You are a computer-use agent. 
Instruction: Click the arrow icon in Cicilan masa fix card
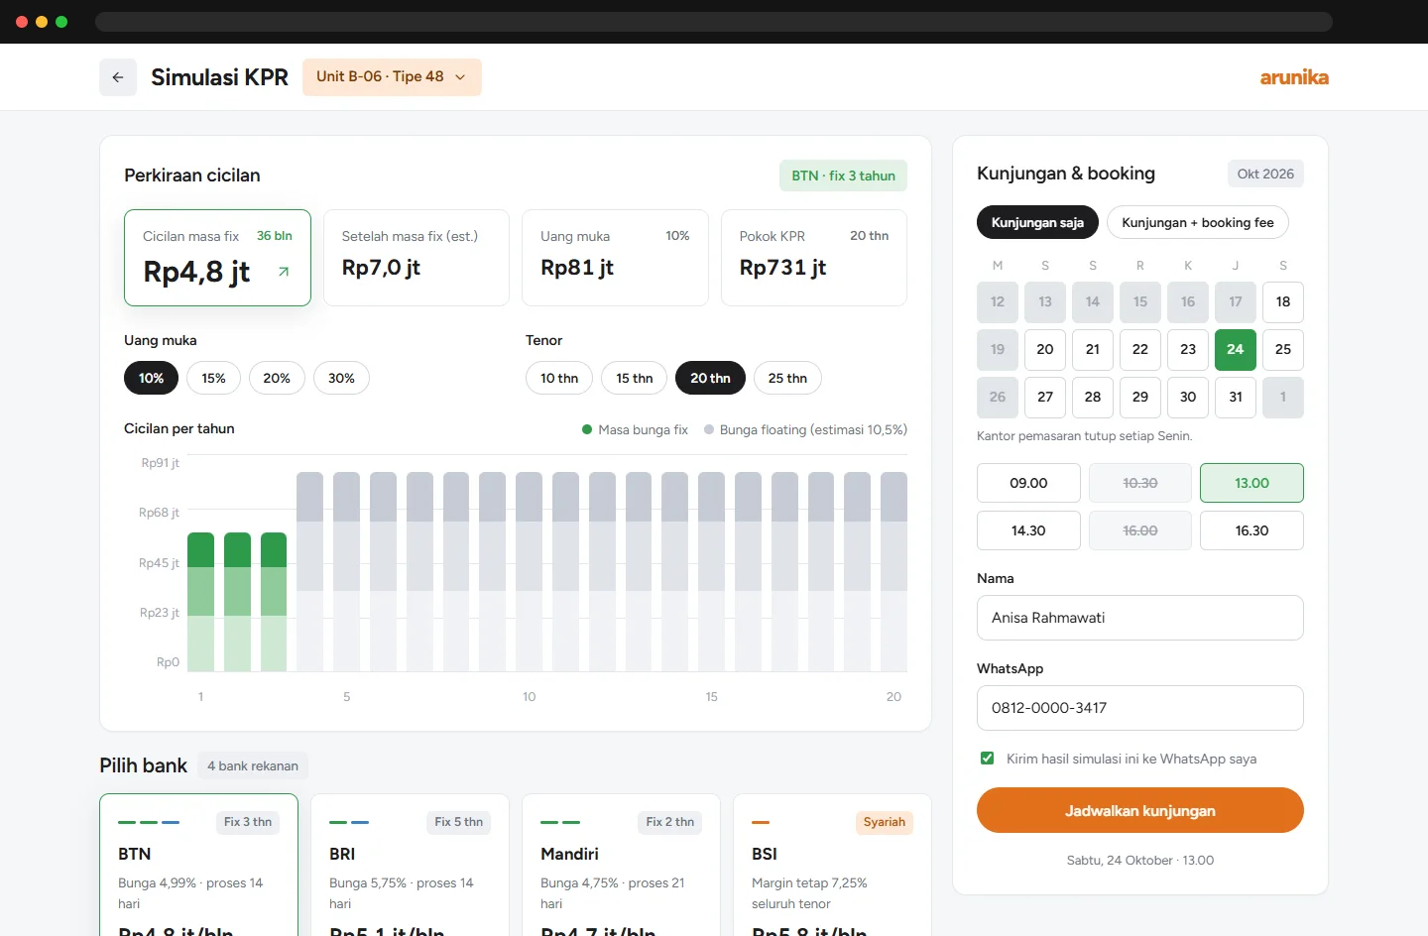tap(284, 272)
